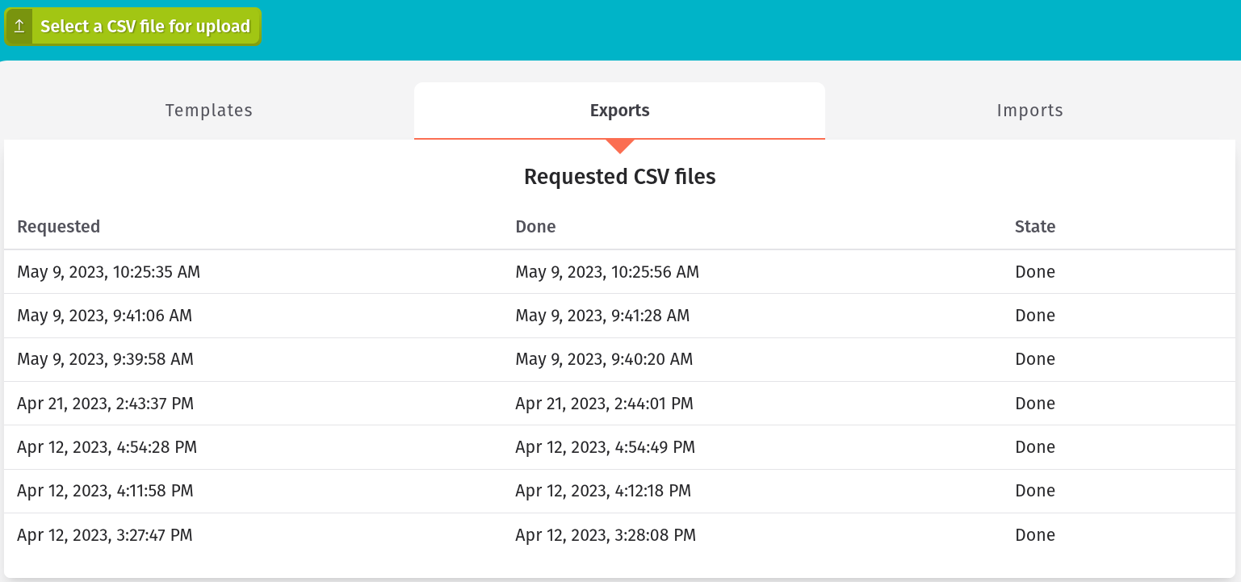
Task: Select request Apr 12, 2023, 3:27:47 PM
Action: pyautogui.click(x=105, y=535)
